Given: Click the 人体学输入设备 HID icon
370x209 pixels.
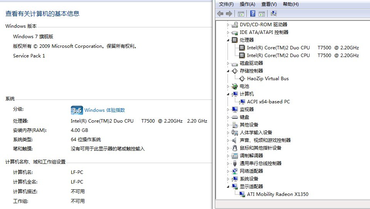Looking at the screenshot, I should click(x=234, y=133).
